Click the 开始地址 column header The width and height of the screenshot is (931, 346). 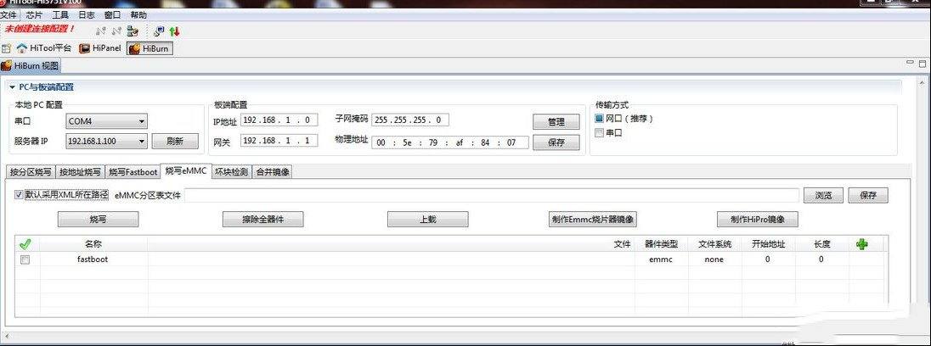768,243
